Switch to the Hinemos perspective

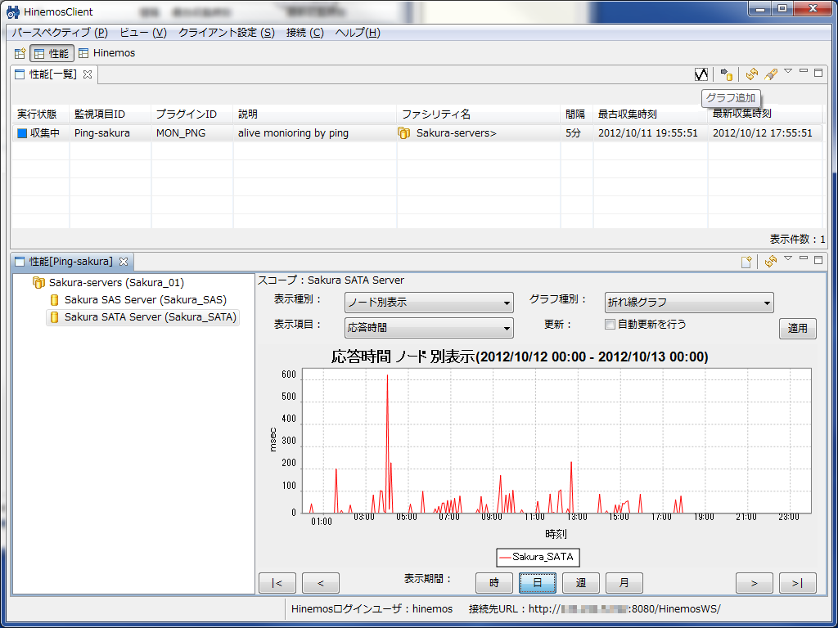[x=106, y=53]
